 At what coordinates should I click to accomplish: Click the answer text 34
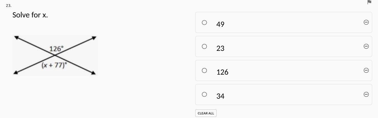click(220, 96)
